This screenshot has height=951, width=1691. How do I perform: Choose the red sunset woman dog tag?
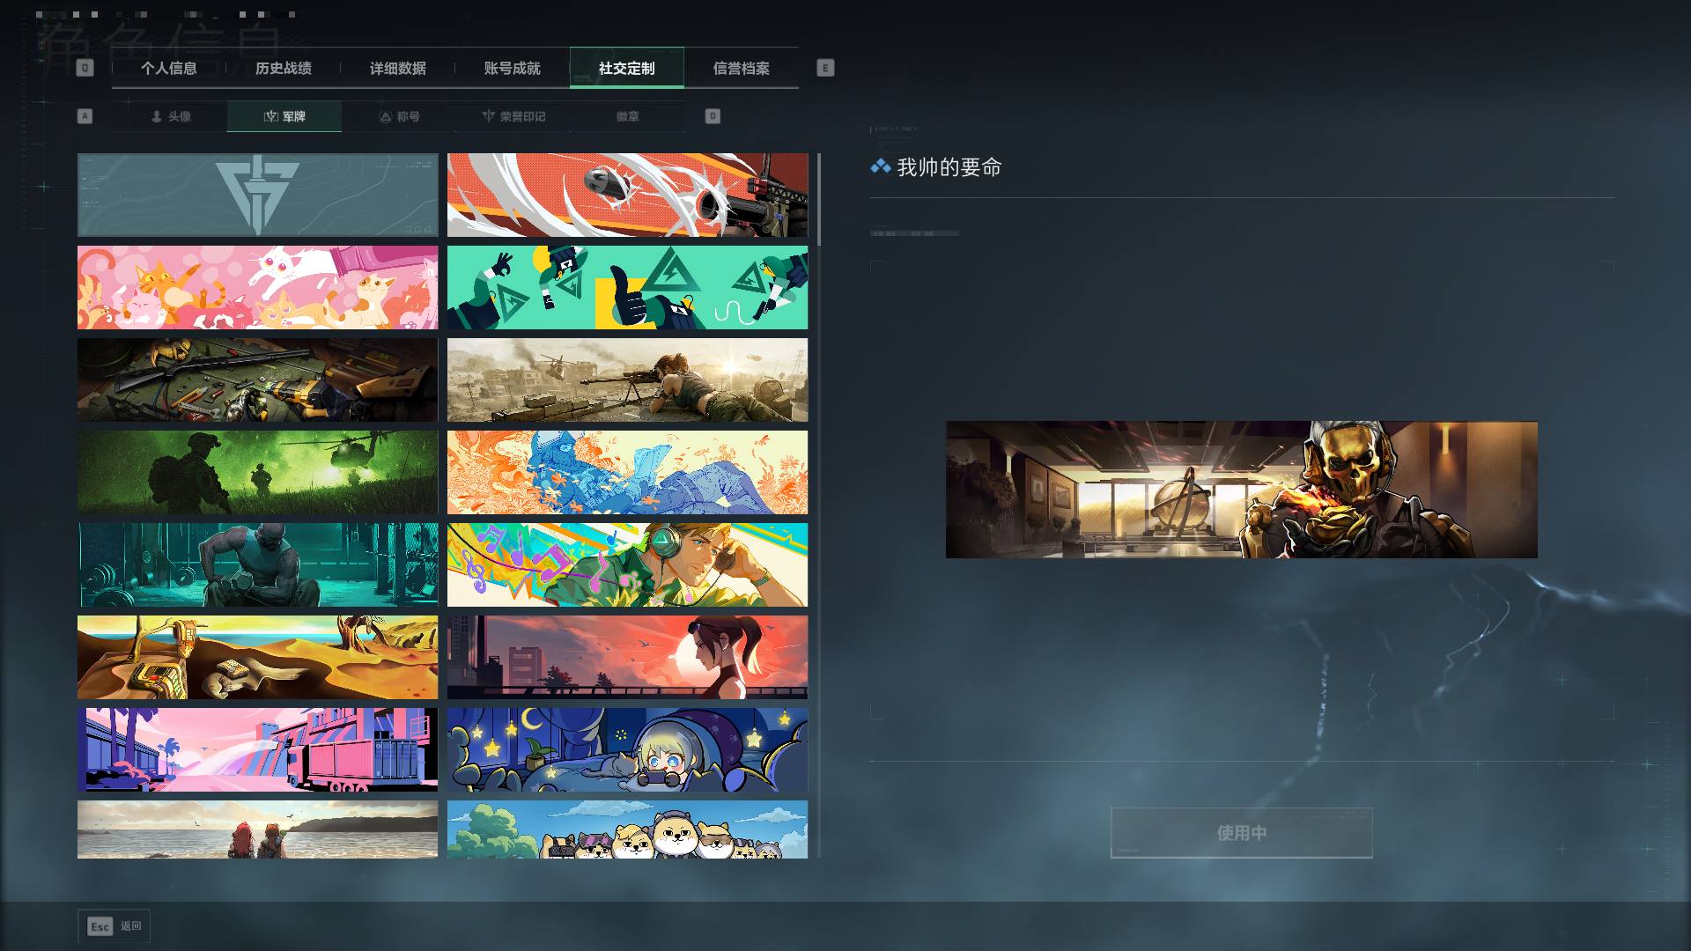point(627,658)
